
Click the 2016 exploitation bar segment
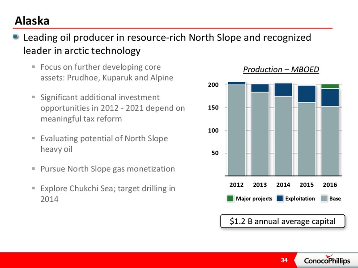point(330,97)
